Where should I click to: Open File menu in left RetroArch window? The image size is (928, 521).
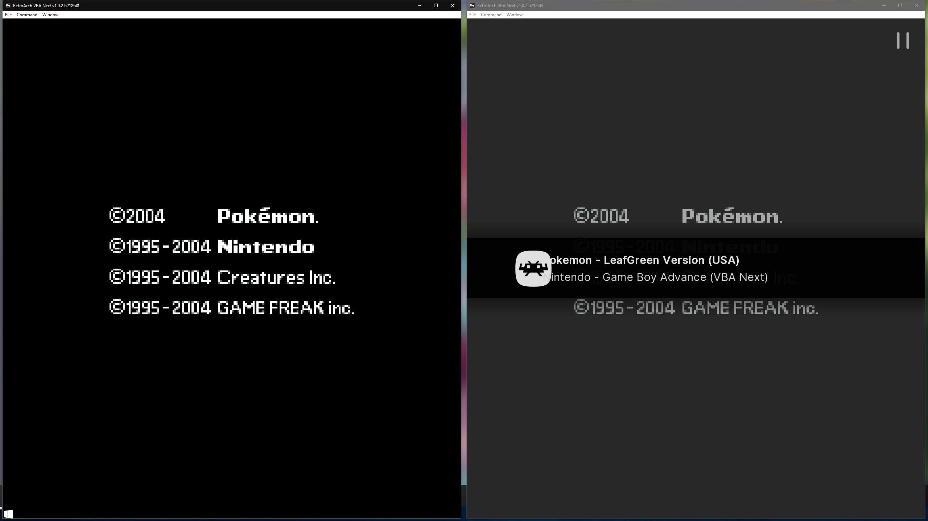[8, 15]
